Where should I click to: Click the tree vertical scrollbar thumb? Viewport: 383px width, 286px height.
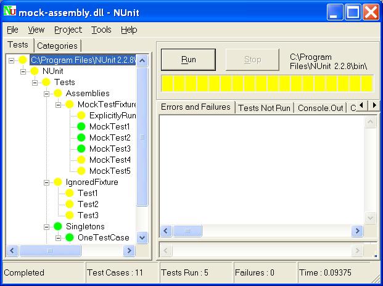click(x=142, y=137)
